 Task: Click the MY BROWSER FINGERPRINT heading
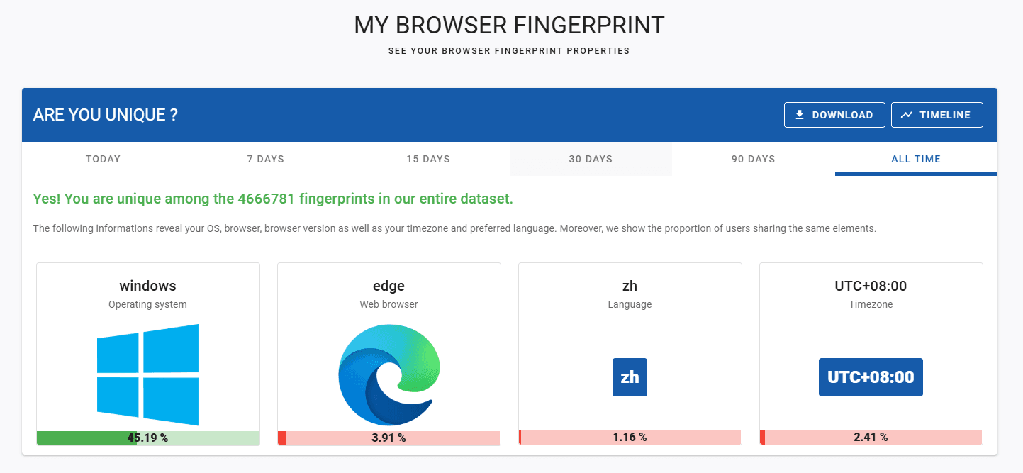point(509,26)
